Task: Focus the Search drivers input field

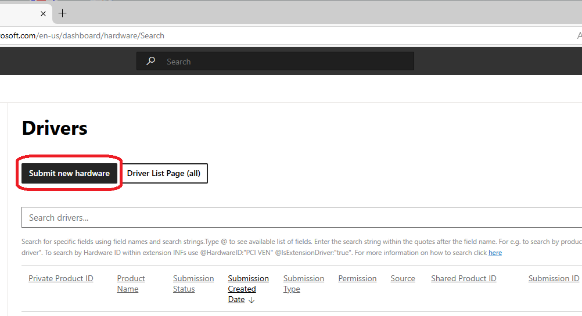Action: [x=290, y=218]
